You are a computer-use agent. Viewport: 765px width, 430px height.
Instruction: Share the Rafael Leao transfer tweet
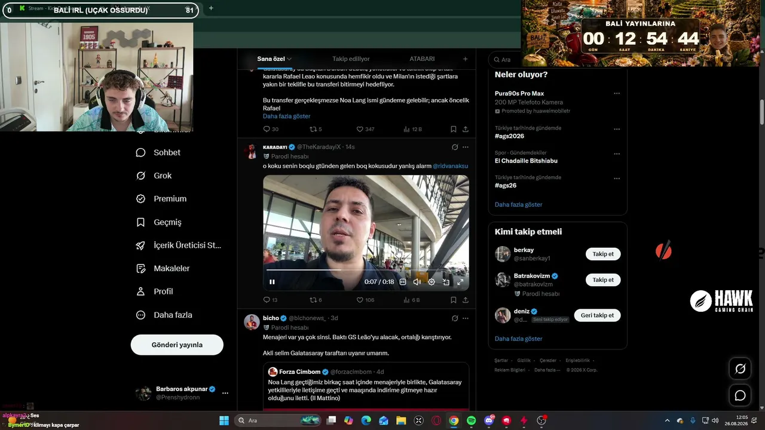466,129
